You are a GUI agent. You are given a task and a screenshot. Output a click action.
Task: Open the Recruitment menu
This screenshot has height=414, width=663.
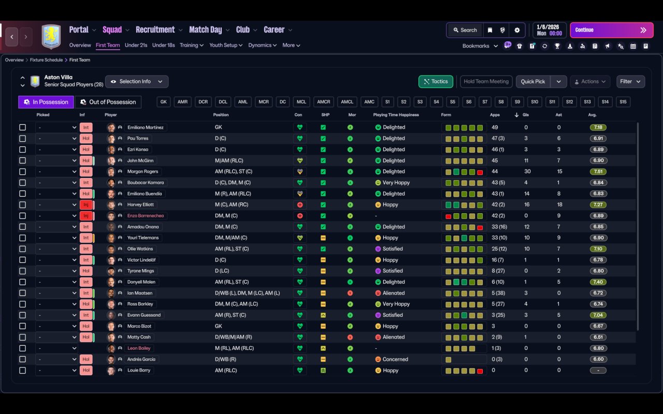[160, 29]
